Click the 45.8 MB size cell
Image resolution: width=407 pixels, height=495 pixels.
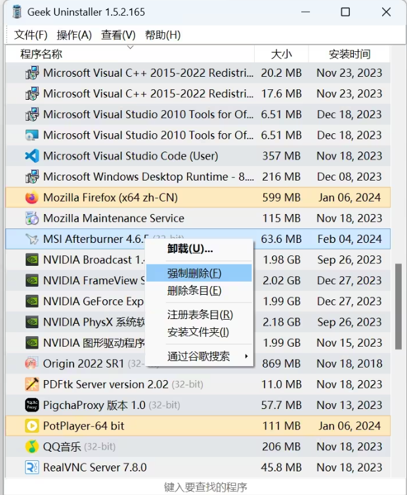(282, 467)
